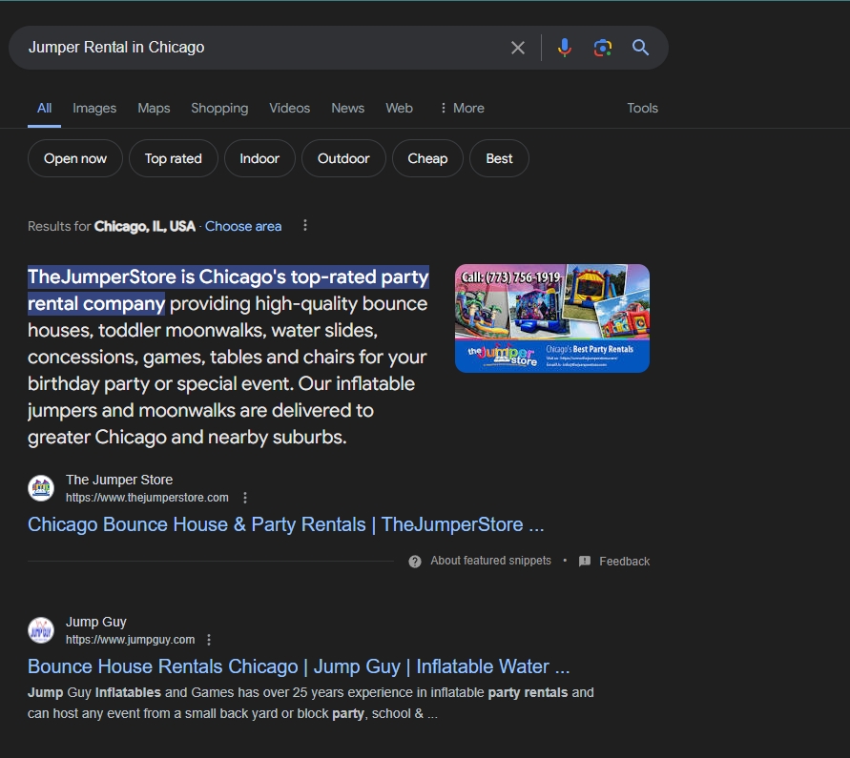Click the Jumper Store promo image thumbnail
This screenshot has width=850, height=758.
(x=551, y=318)
